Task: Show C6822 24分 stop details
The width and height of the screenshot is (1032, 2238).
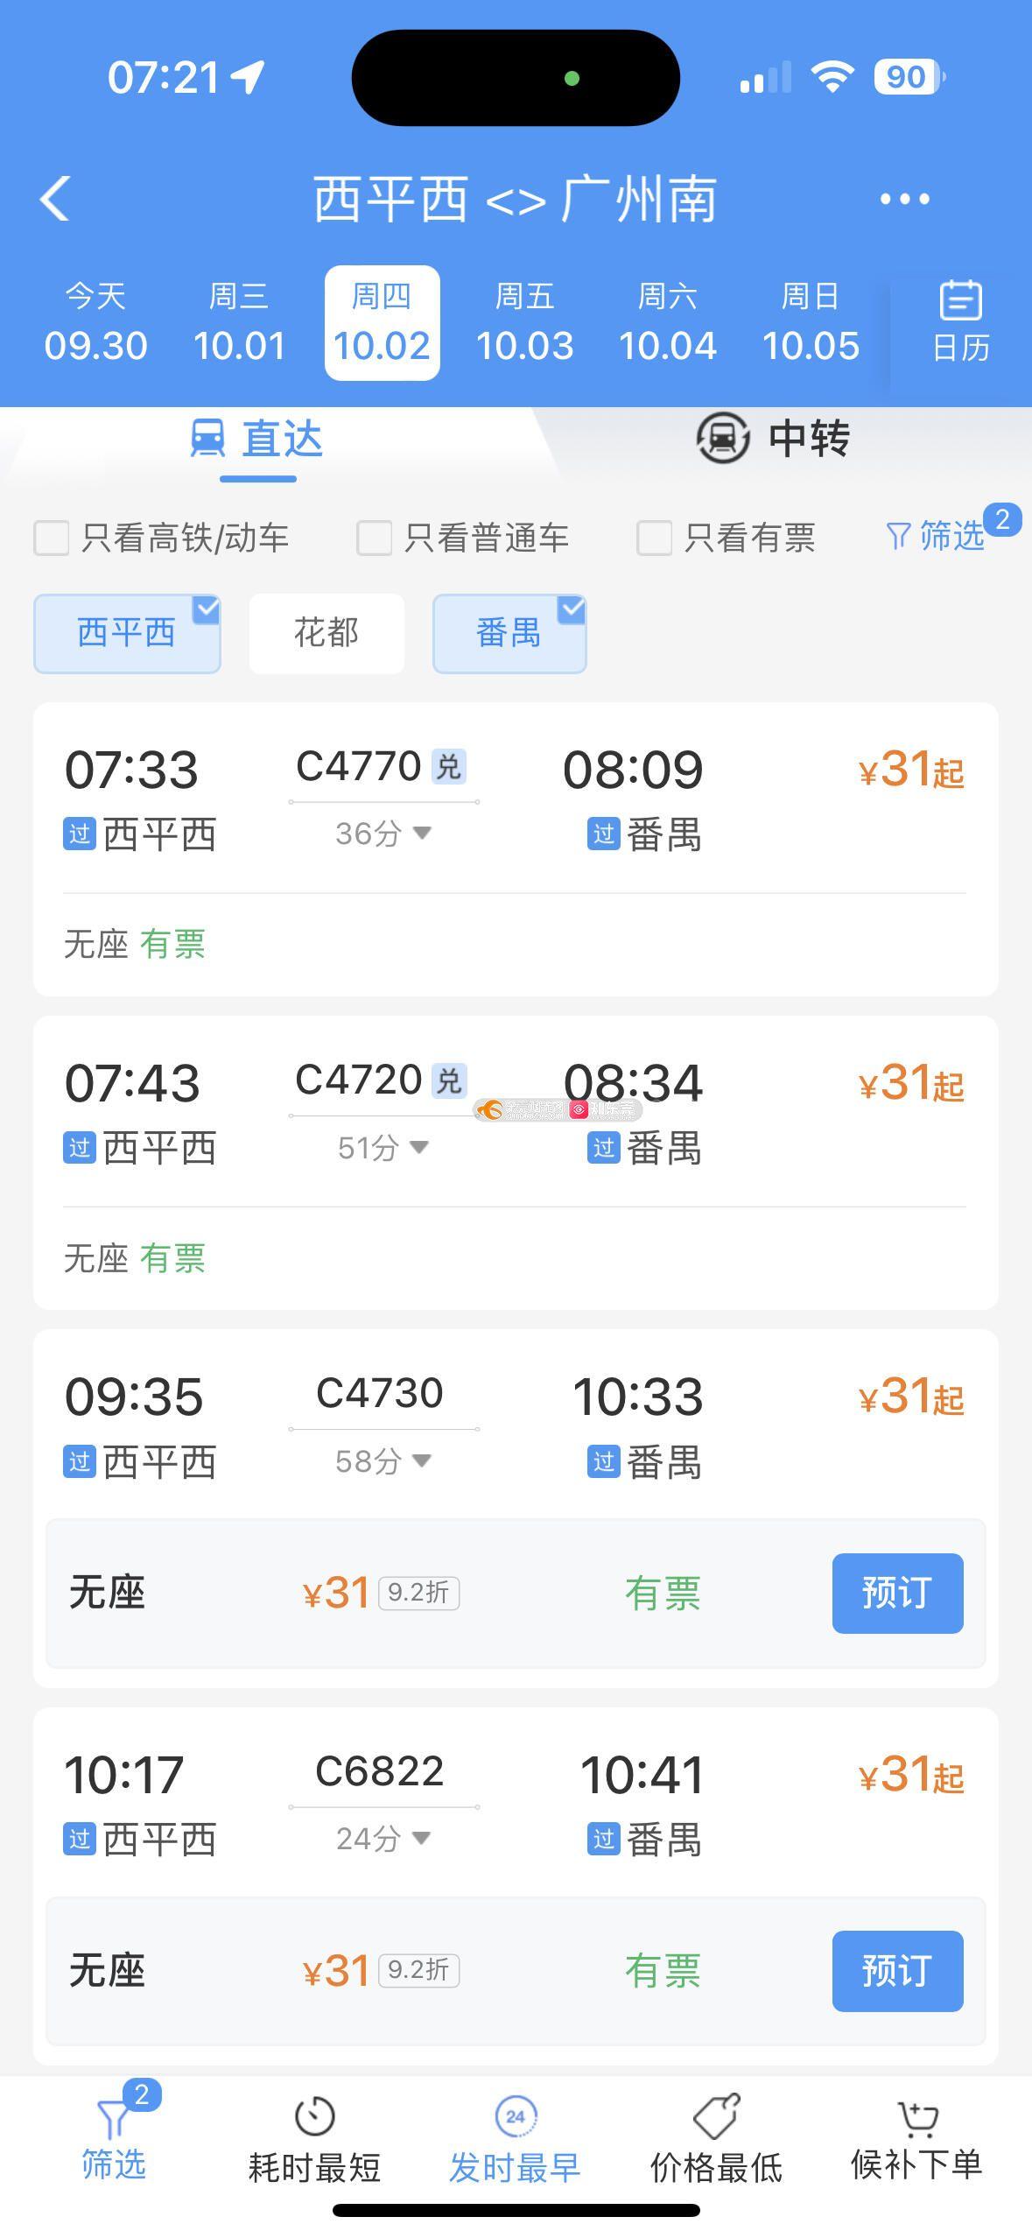Action: [x=383, y=1839]
